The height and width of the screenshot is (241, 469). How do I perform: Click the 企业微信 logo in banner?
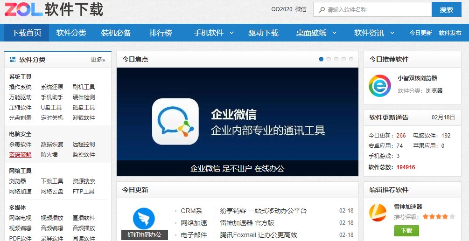(175, 122)
